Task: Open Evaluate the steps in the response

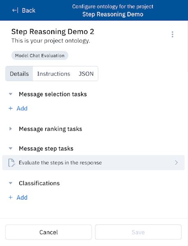Action: point(93,162)
